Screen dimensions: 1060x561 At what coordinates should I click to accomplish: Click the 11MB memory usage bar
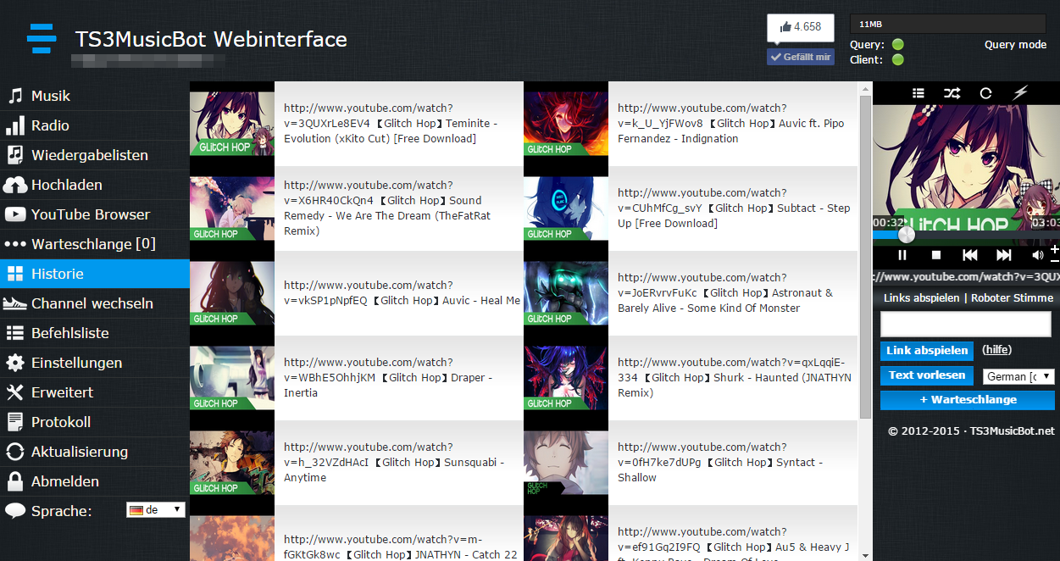point(947,24)
